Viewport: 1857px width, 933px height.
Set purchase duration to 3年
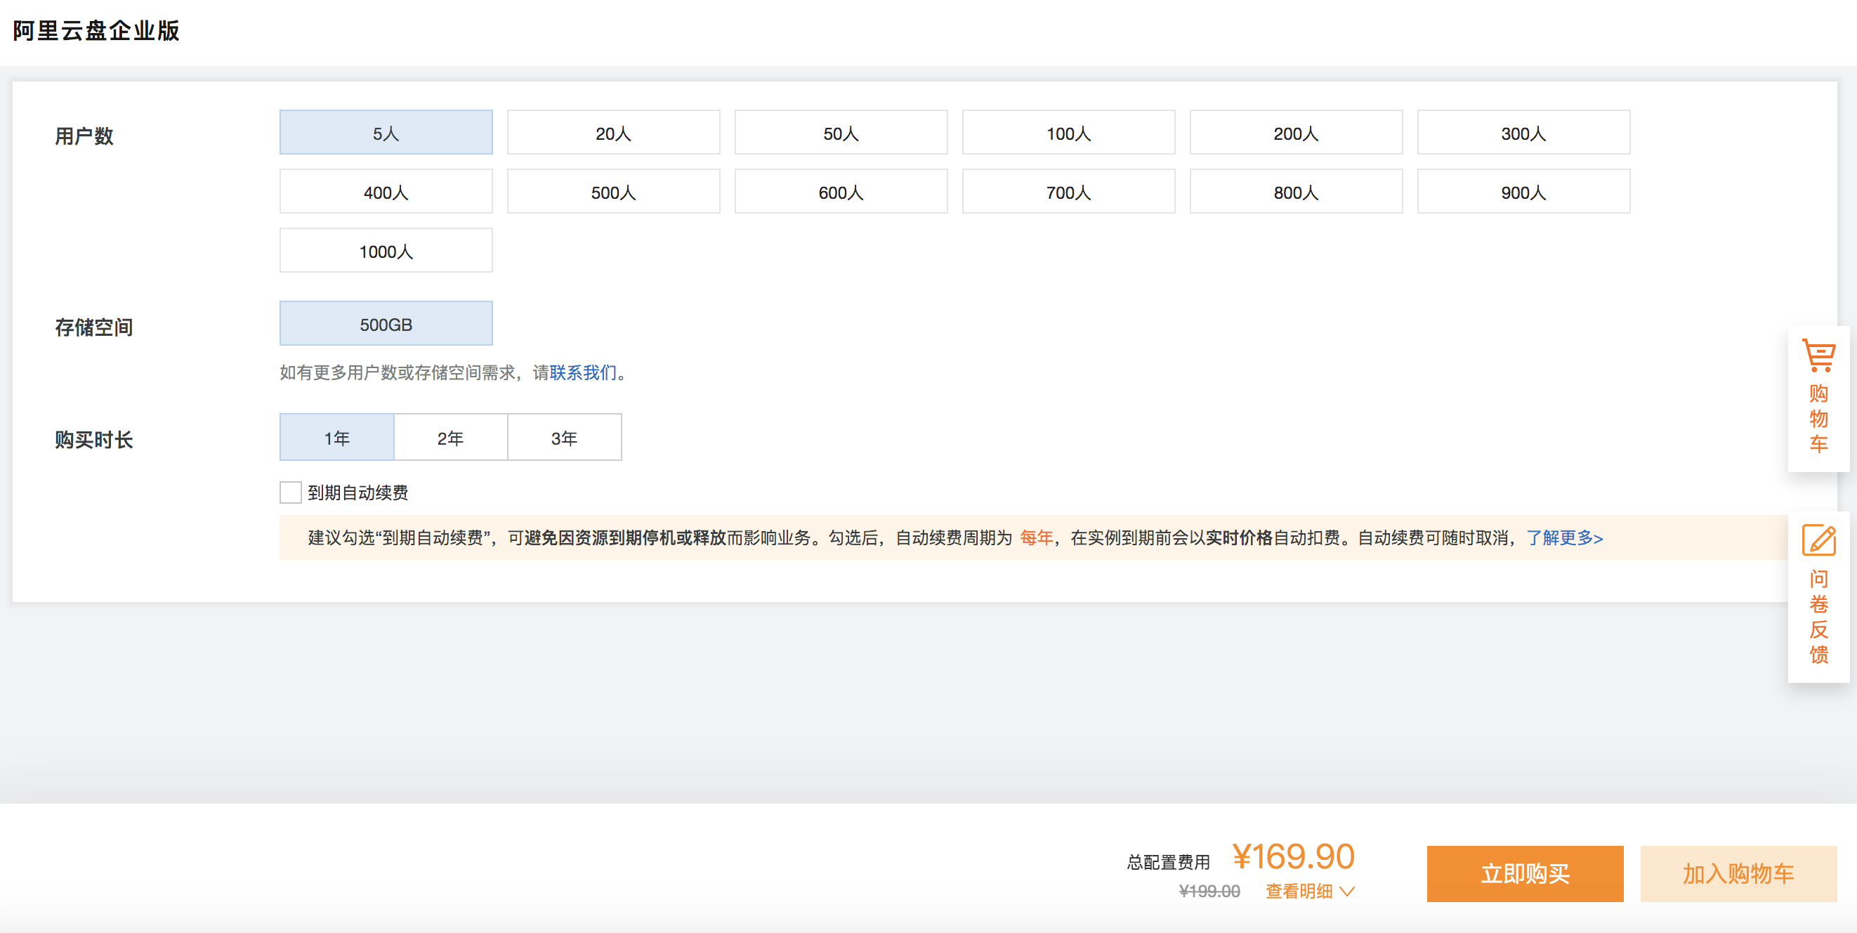[565, 438]
